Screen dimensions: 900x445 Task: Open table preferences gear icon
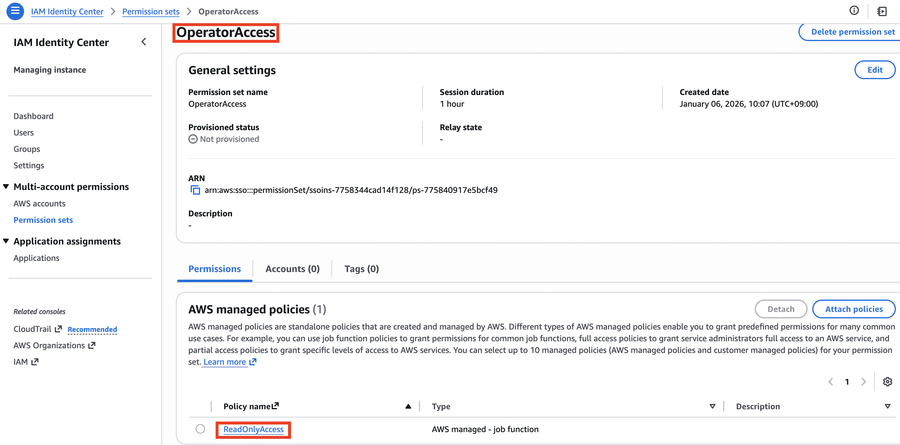coord(887,381)
